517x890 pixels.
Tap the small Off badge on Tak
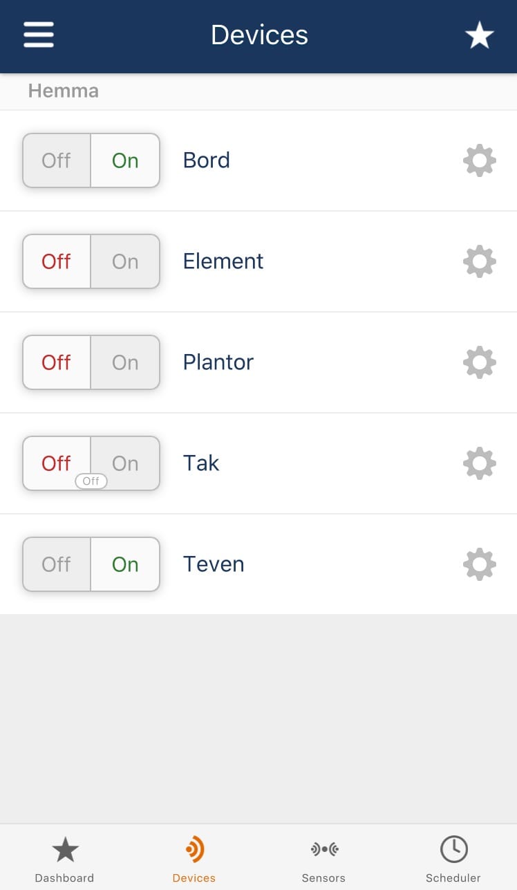(x=91, y=481)
